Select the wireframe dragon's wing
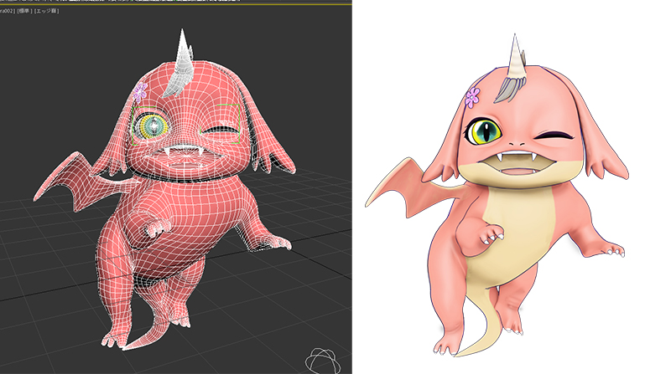 click(81, 181)
